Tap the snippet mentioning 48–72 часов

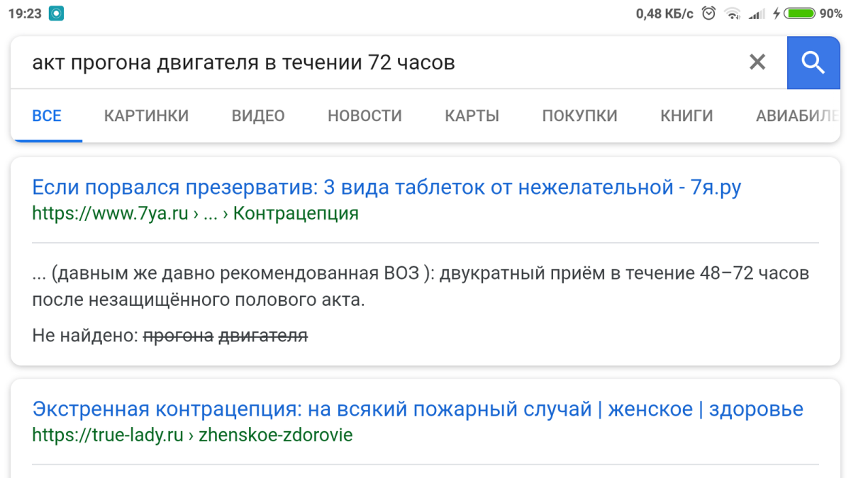pyautogui.click(x=421, y=286)
